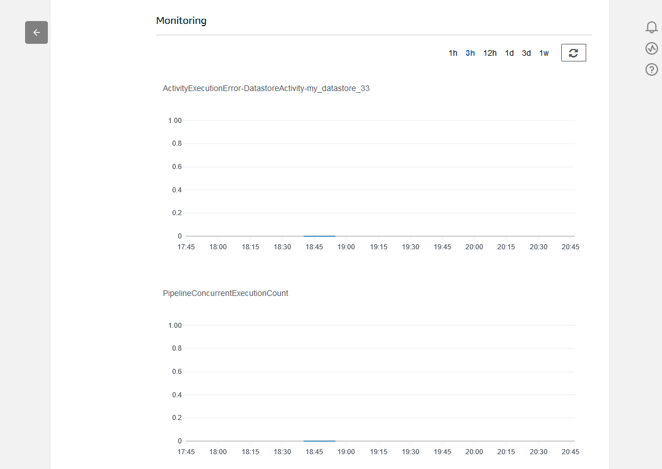Click 1.00 axis label on ActivityExecutionError chart
This screenshot has width=662, height=469.
click(x=175, y=121)
